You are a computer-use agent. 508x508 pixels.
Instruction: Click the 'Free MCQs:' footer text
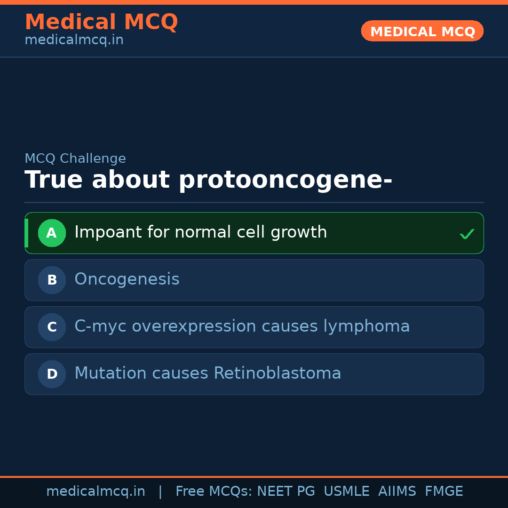214,492
